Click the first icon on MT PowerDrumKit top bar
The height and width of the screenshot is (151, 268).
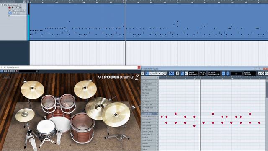tap(2, 71)
